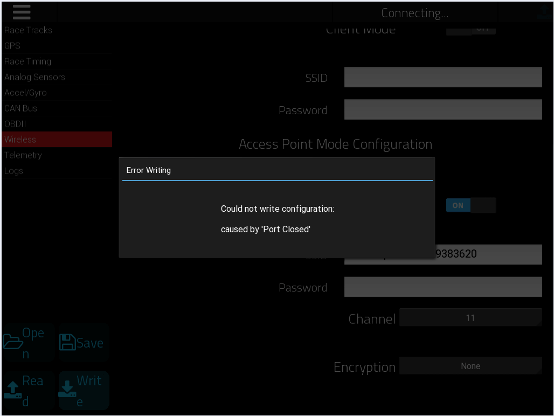Image resolution: width=554 pixels, height=416 pixels.
Task: Select Telemetry in the sidebar
Action: [x=57, y=155]
